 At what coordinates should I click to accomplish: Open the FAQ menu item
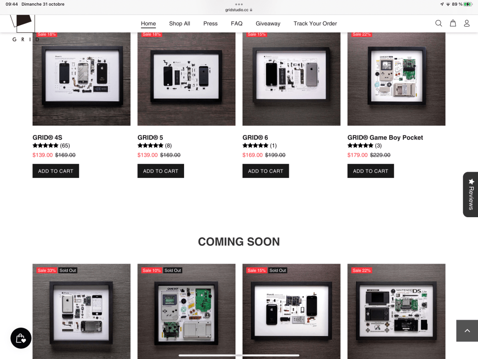coord(236,23)
